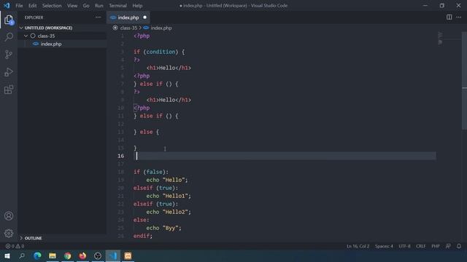Image resolution: width=467 pixels, height=262 pixels.
Task: Open XAMPP app from taskbar
Action: click(128, 255)
